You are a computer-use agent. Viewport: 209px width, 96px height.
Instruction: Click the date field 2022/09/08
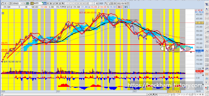(x=122, y=3)
